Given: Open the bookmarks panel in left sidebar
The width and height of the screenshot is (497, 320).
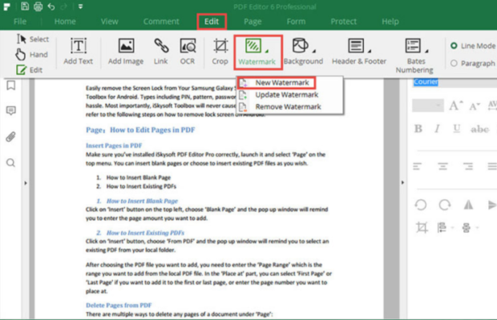Looking at the screenshot, I should (x=11, y=86).
